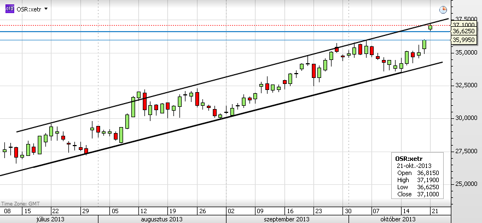Select the 36,6250 price level label
Screen dimensions: 482x223
[x=464, y=31]
